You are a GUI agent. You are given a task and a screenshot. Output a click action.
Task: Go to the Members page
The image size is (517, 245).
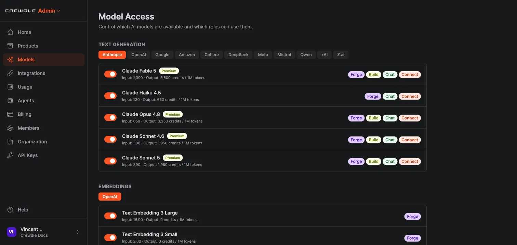(44, 128)
